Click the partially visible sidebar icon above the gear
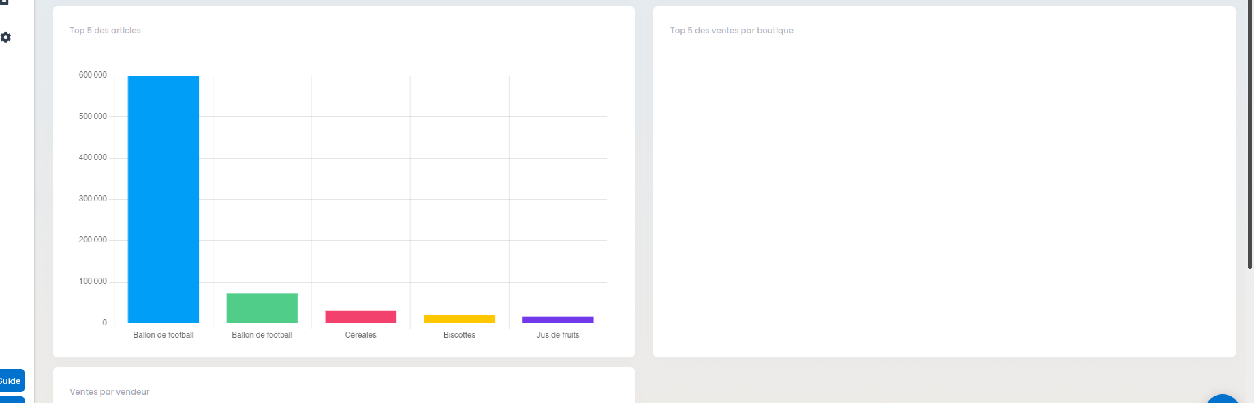Screen dimensions: 1254x403 [4, 2]
